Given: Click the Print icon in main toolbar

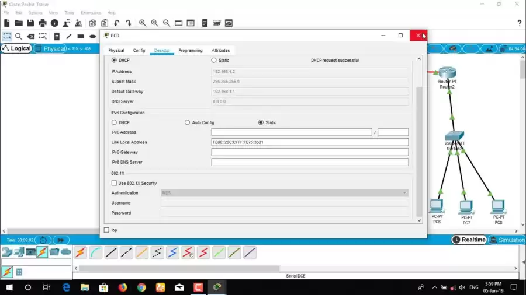Looking at the screenshot, I should [x=43, y=23].
